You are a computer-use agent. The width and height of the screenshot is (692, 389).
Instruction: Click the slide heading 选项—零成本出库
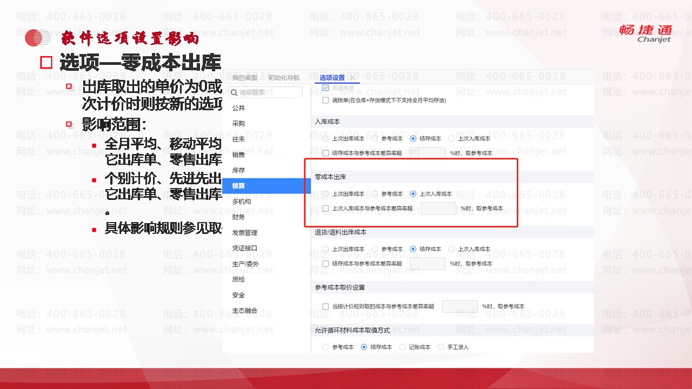141,63
